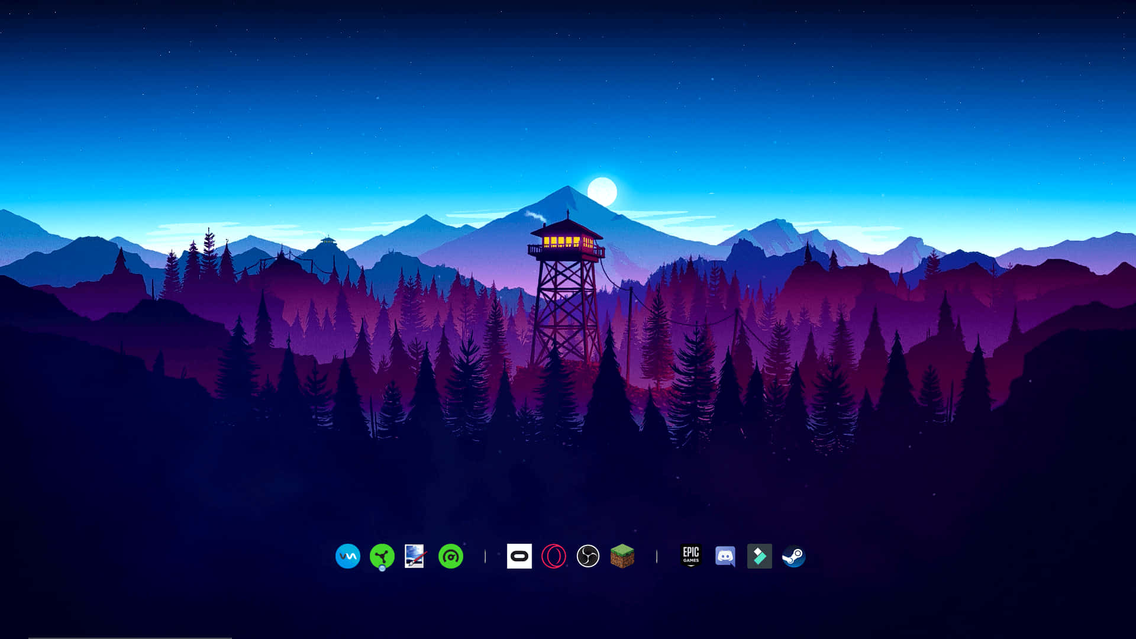Viewport: 1136px width, 639px height.
Task: Click the dock separator before Epic Games
Action: [657, 556]
